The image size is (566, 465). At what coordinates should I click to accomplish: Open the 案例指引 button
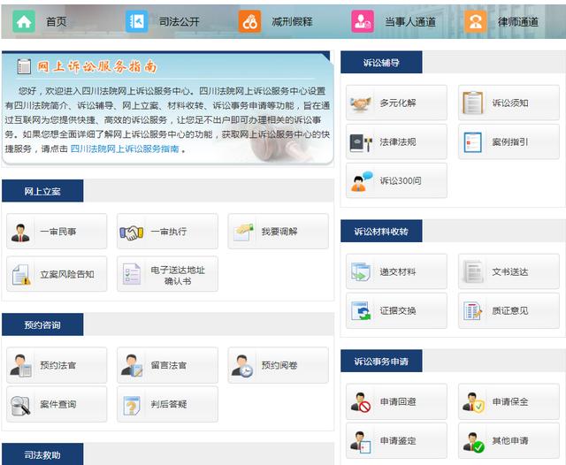509,141
